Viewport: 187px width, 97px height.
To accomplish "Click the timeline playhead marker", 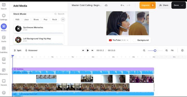I will [x=12, y=56].
